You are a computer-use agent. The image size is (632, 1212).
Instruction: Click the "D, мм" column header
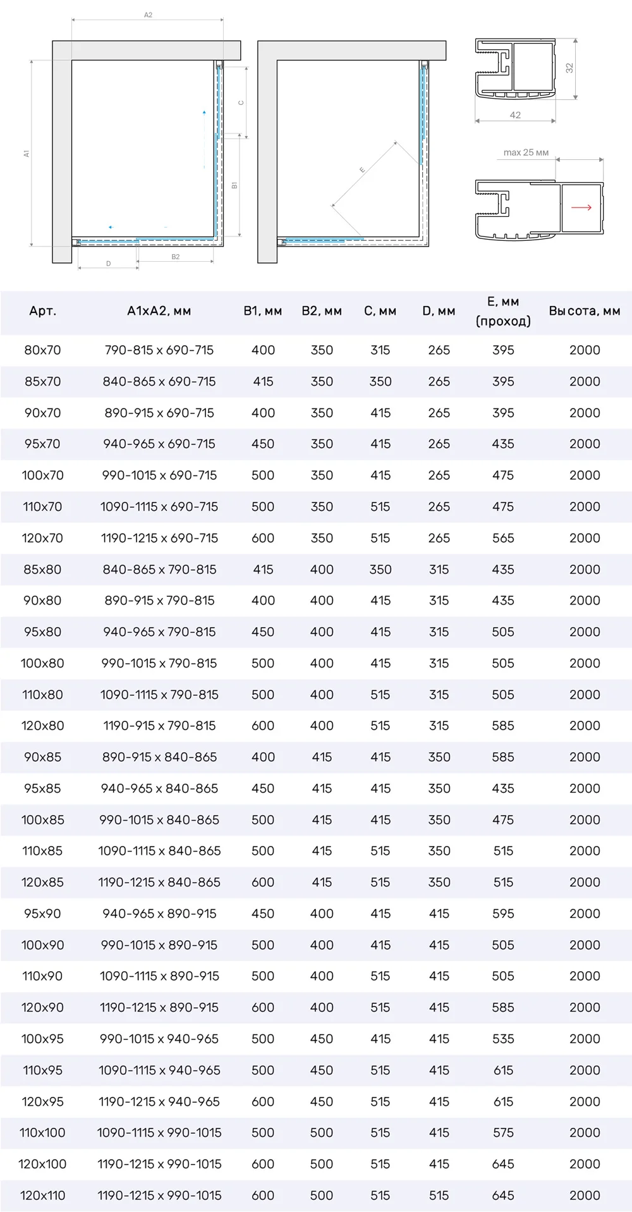pos(439,311)
